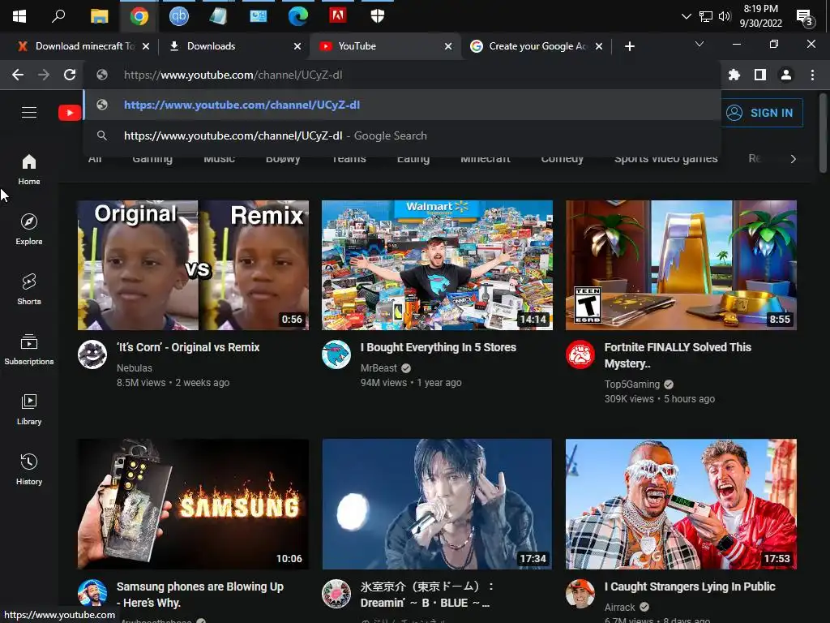Screen dimensions: 830x623
Task: Open Library in the sidebar
Action: coord(29,410)
